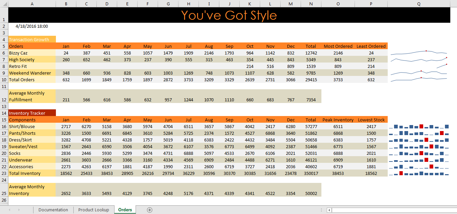This screenshot has height=214, width=457.
Task: Click the Most Ordered column heading cell
Action: pyautogui.click(x=338, y=46)
